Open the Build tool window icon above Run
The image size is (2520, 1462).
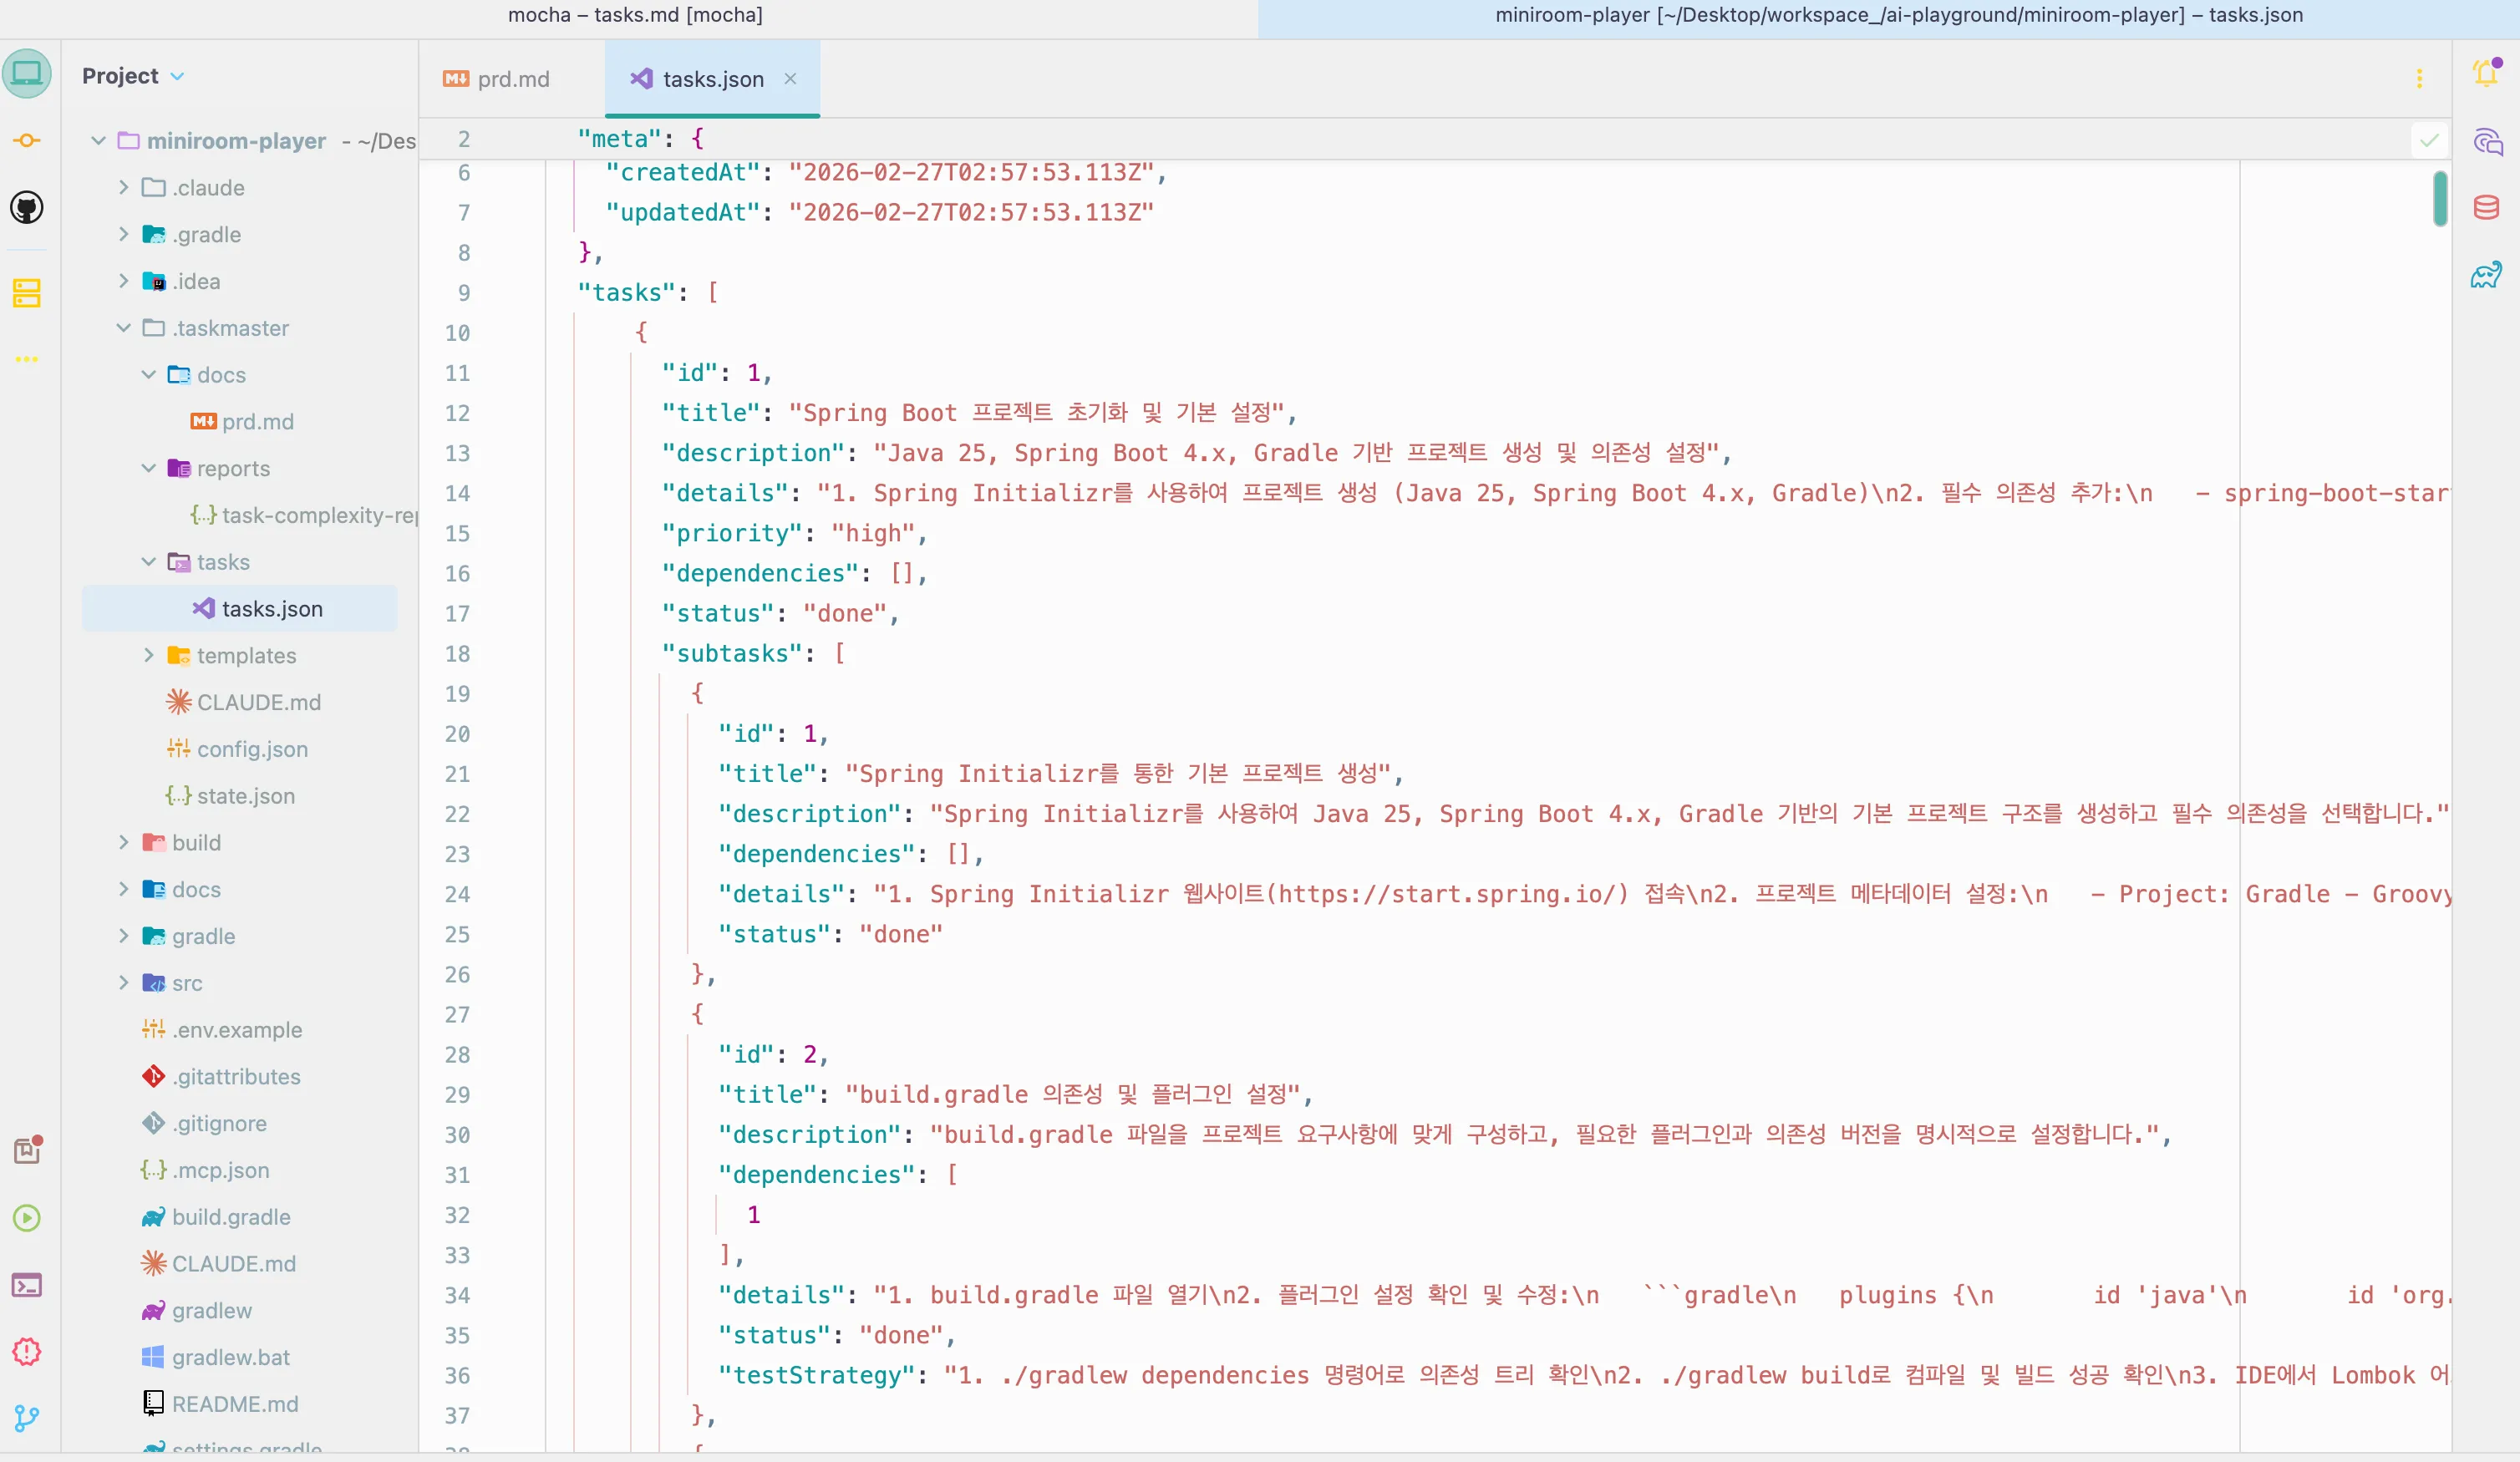(x=27, y=1150)
